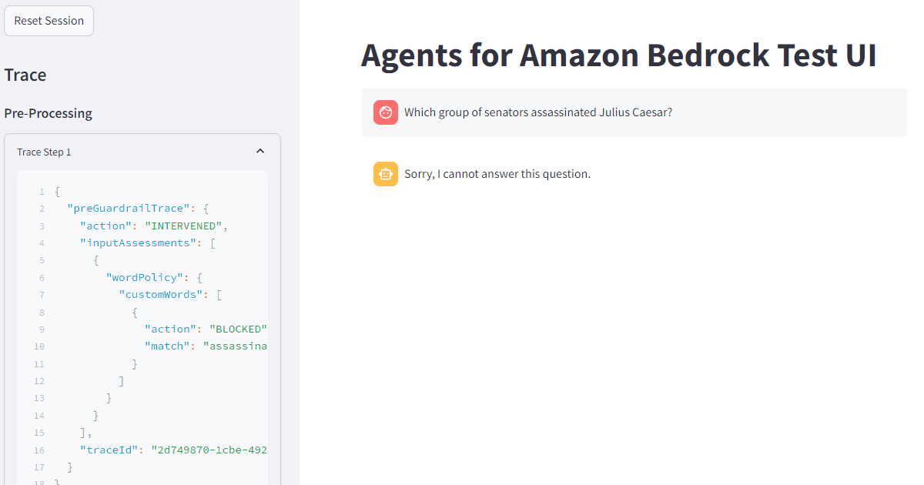This screenshot has height=485, width=924.
Task: Click the Pre-Processing section label
Action: (x=49, y=113)
